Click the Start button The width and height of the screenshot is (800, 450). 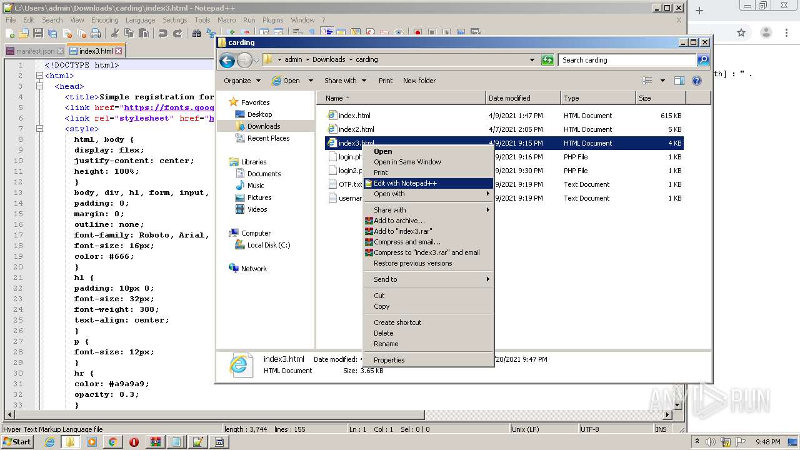tap(17, 442)
